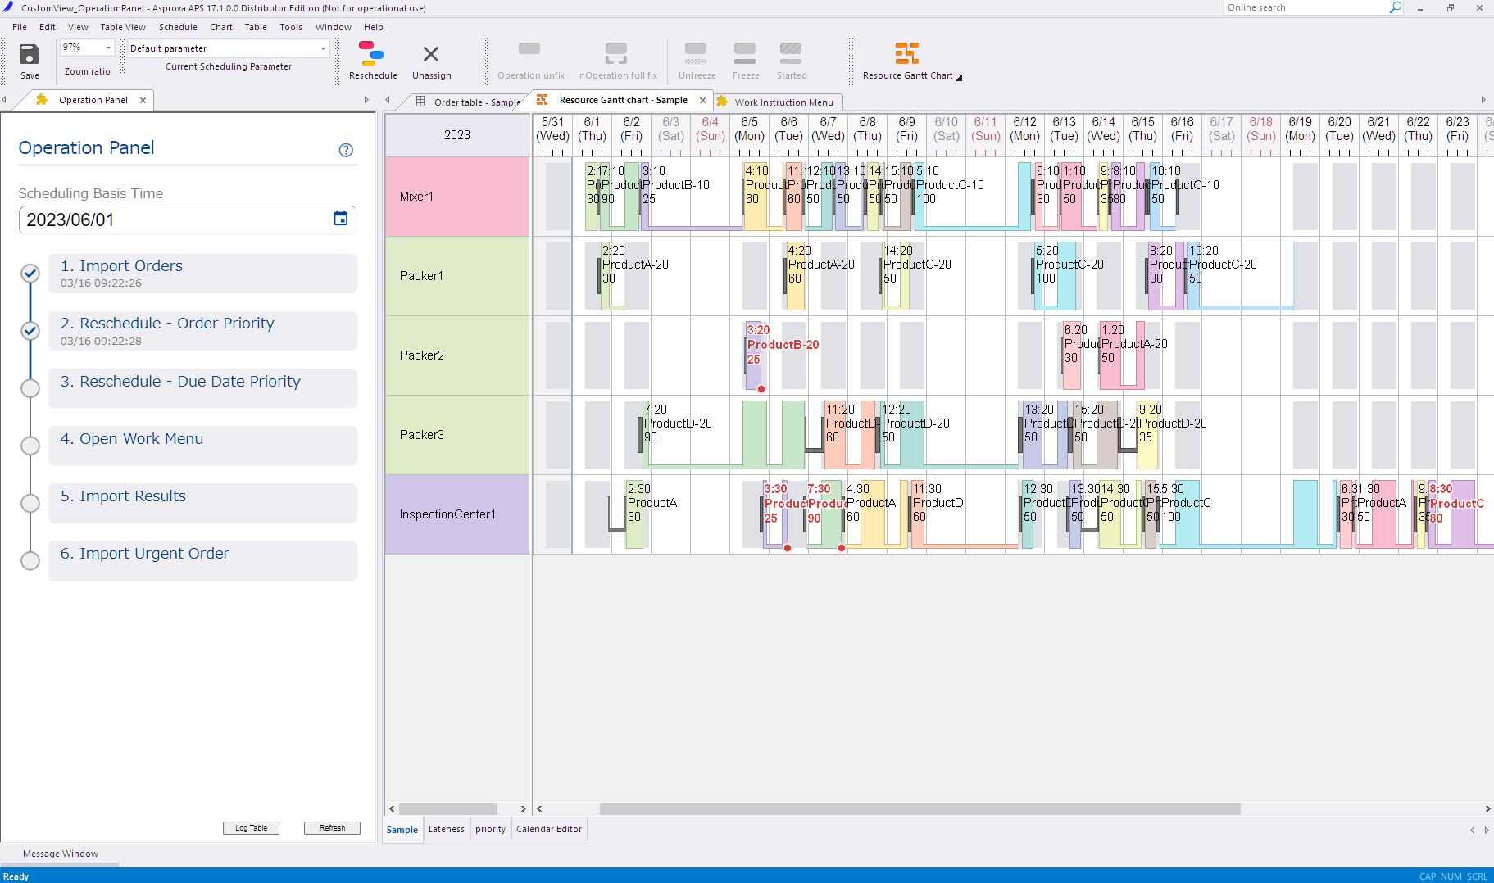Click the Operation Panel help question icon
Screen dimensions: 1494x883
[x=346, y=150]
